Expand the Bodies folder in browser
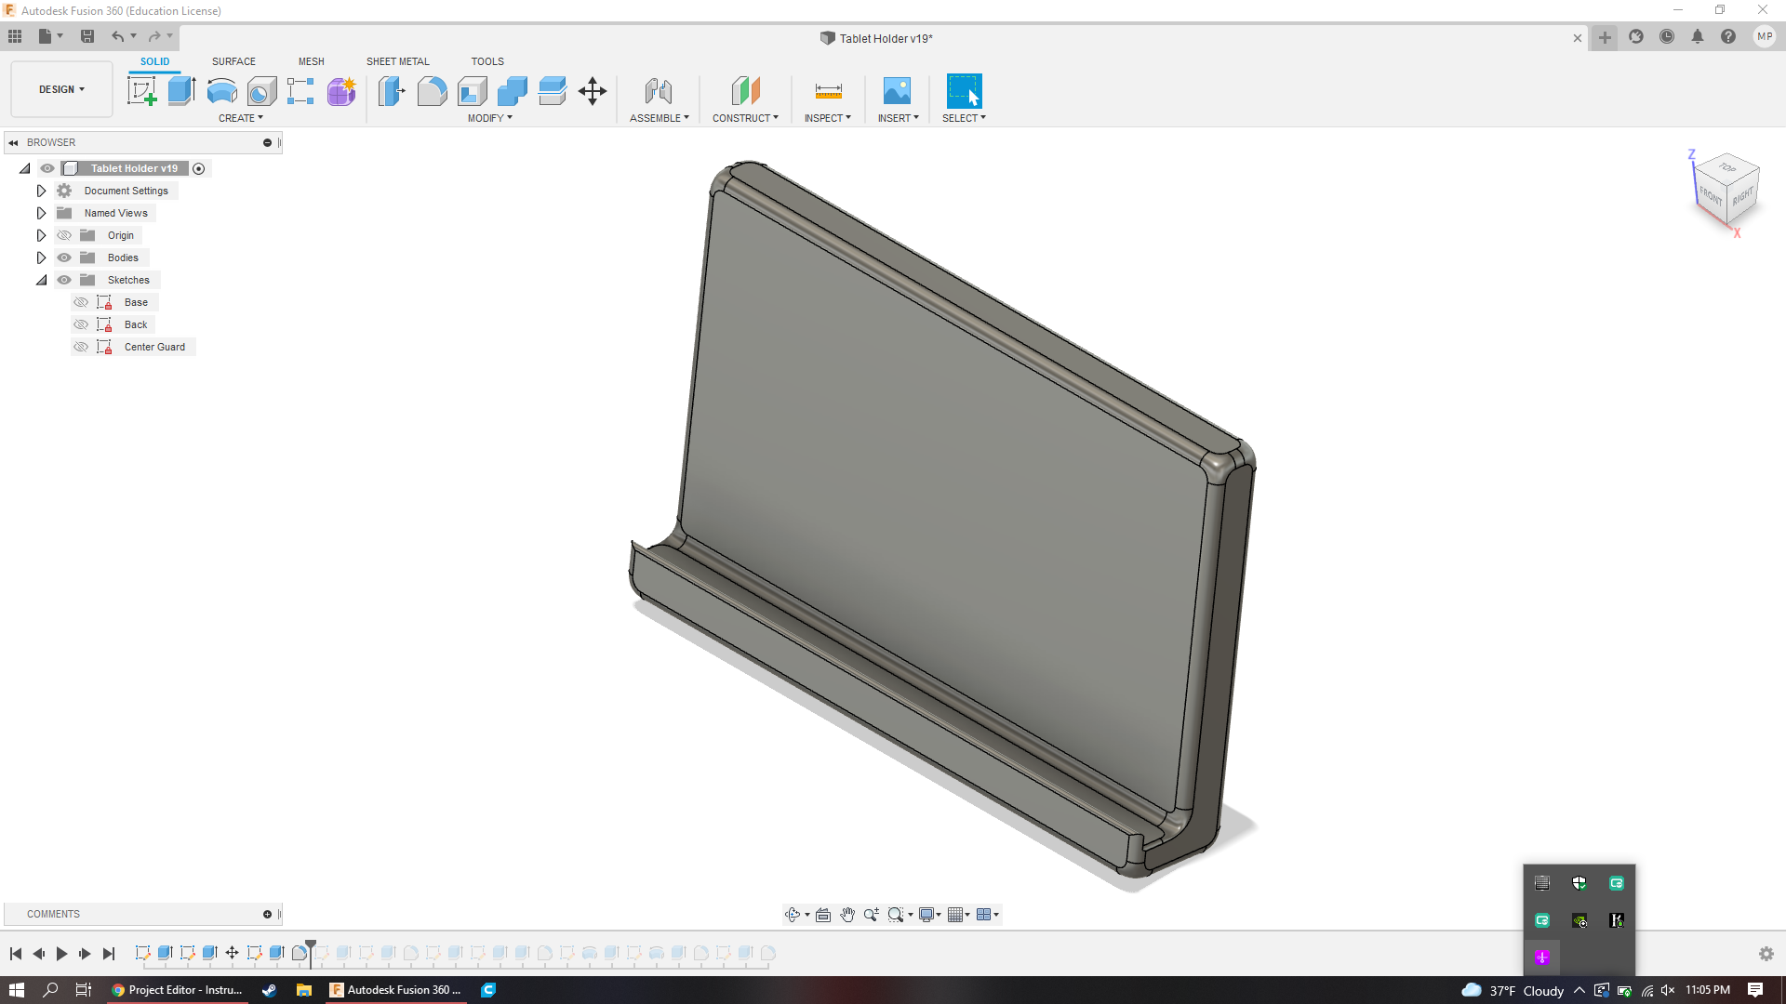1786x1004 pixels. tap(41, 258)
